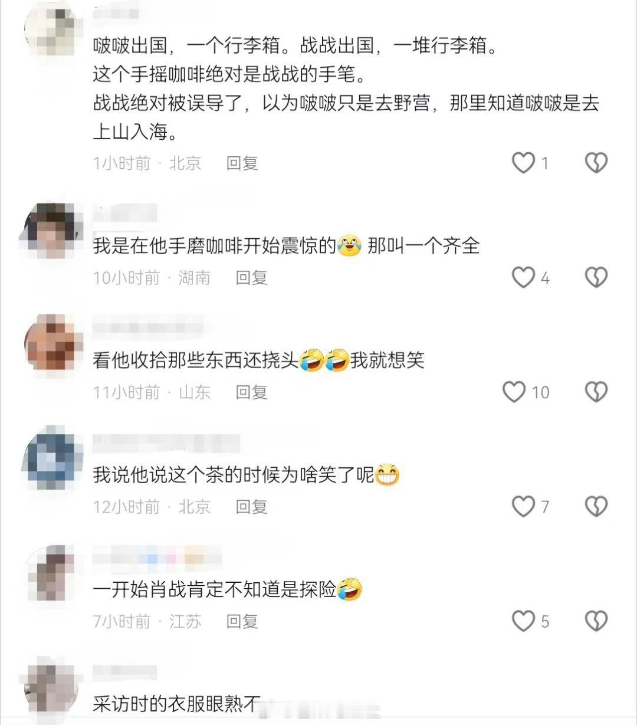637x725 pixels.
Task: Dislike the 江苏 comment posted 7小时前
Action: pos(596,621)
